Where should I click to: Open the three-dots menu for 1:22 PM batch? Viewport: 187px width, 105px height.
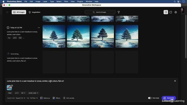point(39,28)
